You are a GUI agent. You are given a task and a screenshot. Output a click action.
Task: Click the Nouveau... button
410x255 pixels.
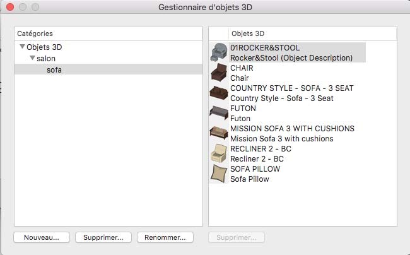coord(42,237)
